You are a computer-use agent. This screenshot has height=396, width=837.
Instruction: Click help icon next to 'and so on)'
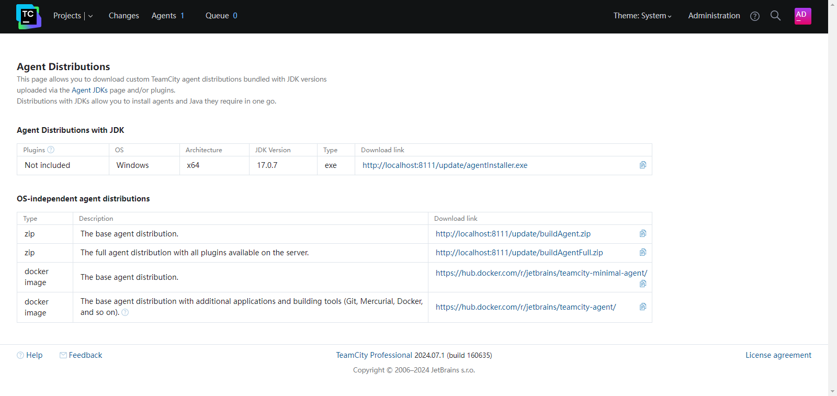click(x=125, y=312)
